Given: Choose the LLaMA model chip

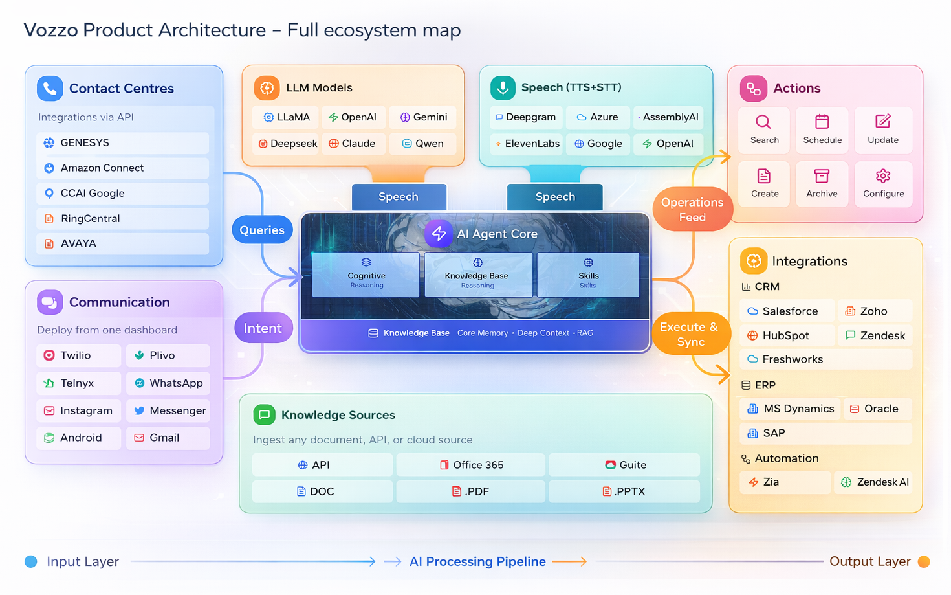Looking at the screenshot, I should [285, 117].
